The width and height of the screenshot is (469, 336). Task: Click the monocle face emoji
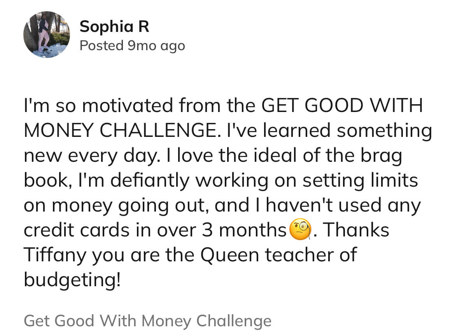tap(301, 231)
